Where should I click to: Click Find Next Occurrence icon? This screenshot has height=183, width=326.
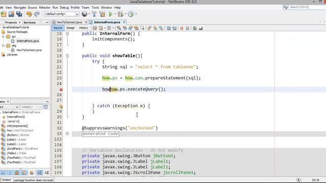(130, 28)
